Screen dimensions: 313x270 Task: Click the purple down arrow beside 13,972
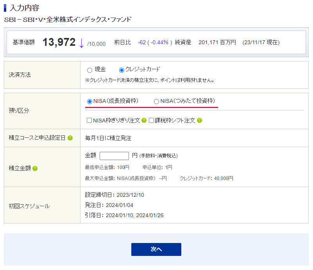pos(81,43)
